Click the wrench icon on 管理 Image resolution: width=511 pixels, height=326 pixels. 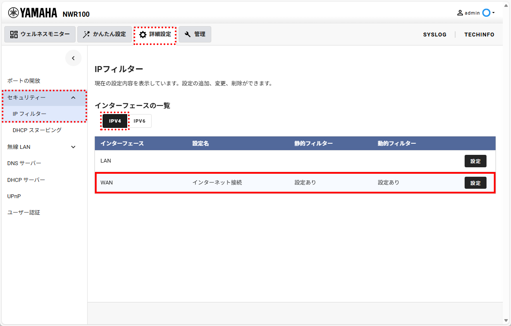188,34
